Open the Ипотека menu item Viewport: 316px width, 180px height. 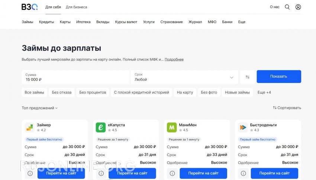[x=83, y=22]
